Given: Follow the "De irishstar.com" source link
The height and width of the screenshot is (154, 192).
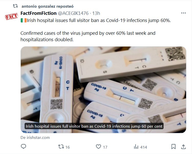Looking at the screenshot, I should (x=35, y=137).
